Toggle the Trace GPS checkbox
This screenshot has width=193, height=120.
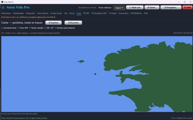pos(18,28)
